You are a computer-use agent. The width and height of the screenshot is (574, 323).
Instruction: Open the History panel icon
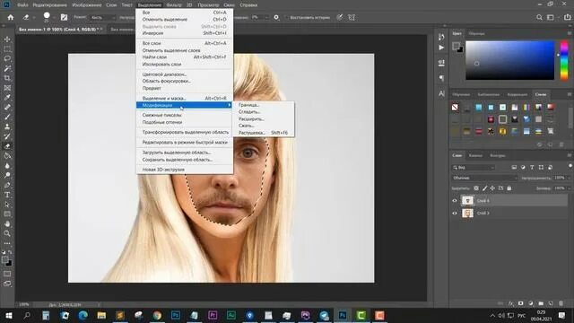tap(441, 37)
